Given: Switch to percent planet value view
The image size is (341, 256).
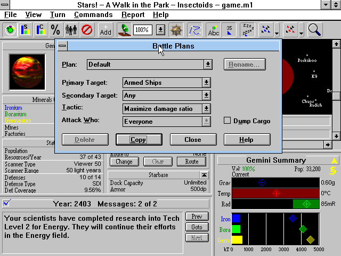Looking at the screenshot, I should [x=55, y=30].
